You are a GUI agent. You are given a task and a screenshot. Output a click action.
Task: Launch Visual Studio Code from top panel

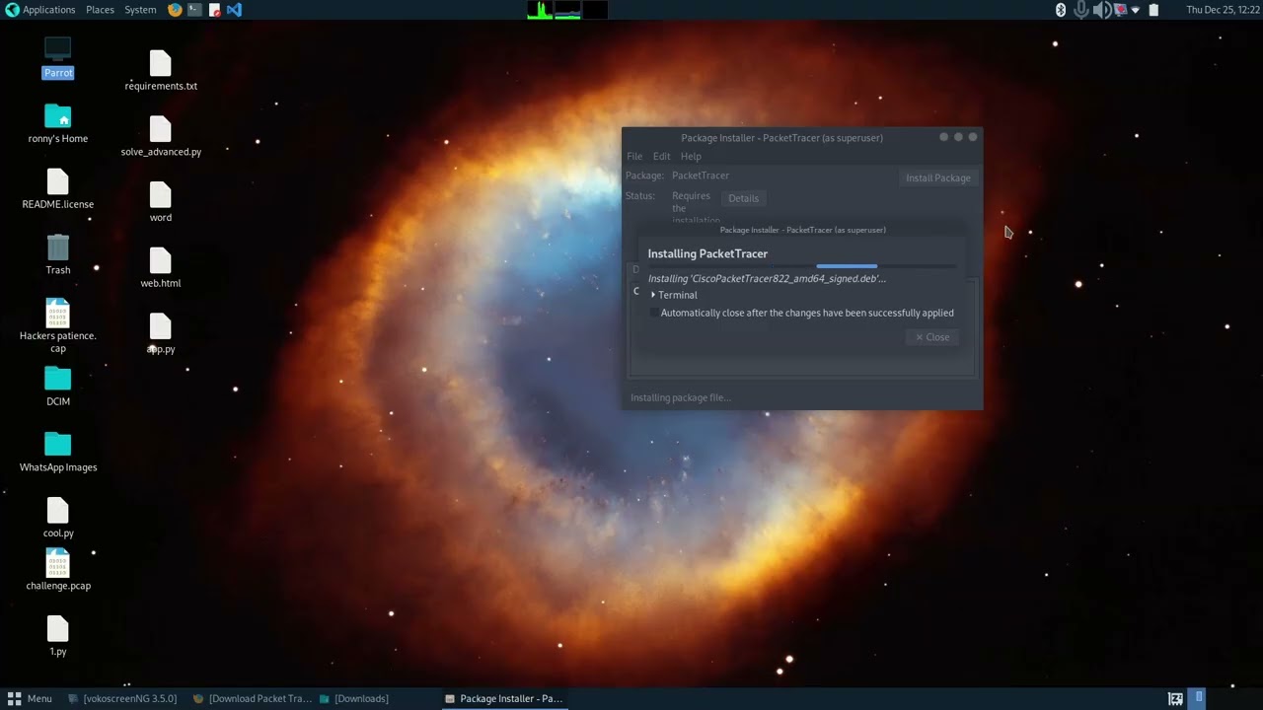pos(234,10)
